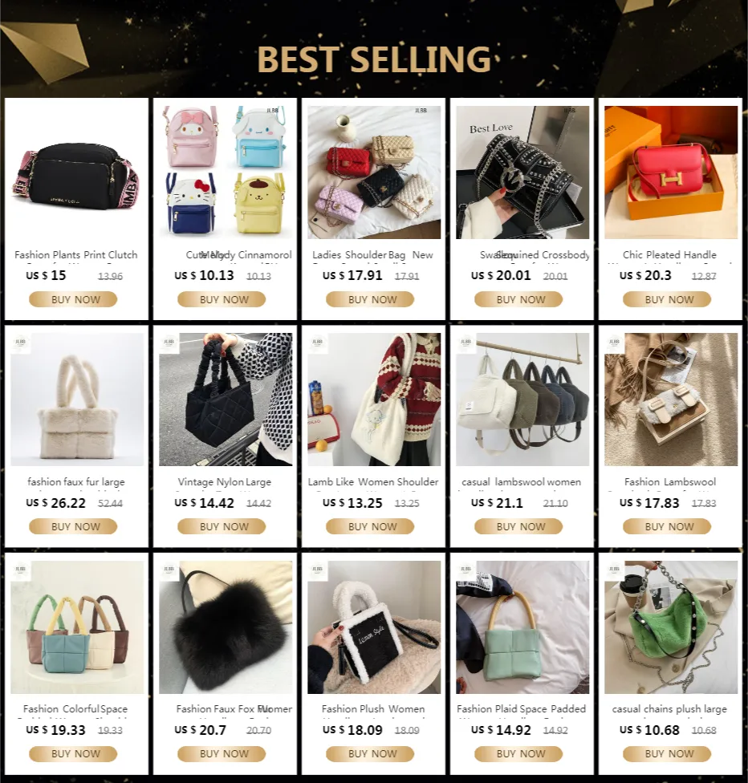Buy the US $19.33 Colorful Space bag
748x783 pixels.
click(73, 754)
